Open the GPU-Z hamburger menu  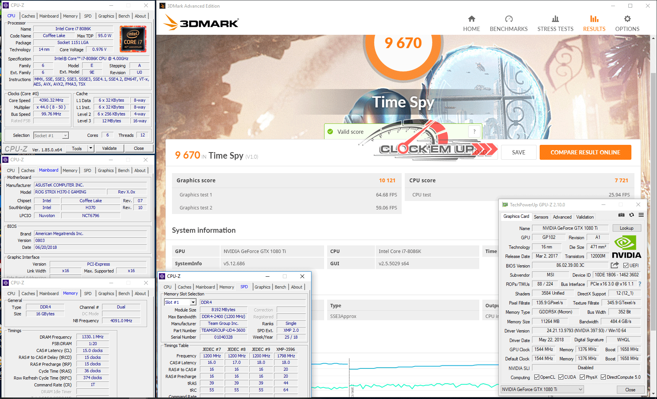coord(641,215)
